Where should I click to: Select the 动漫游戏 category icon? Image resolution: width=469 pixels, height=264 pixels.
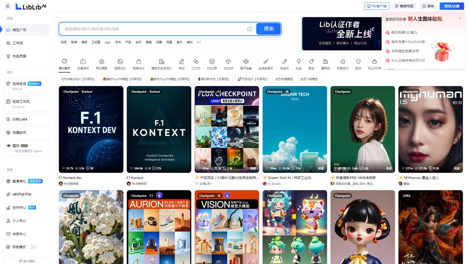tap(83, 61)
